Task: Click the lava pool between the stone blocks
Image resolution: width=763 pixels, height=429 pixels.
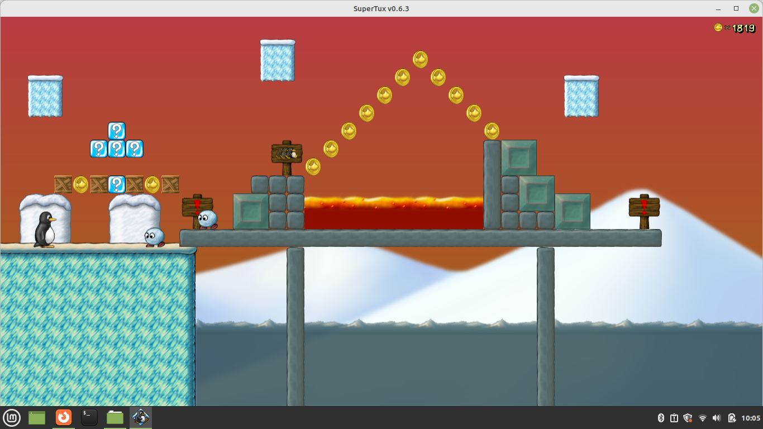Action: (393, 213)
